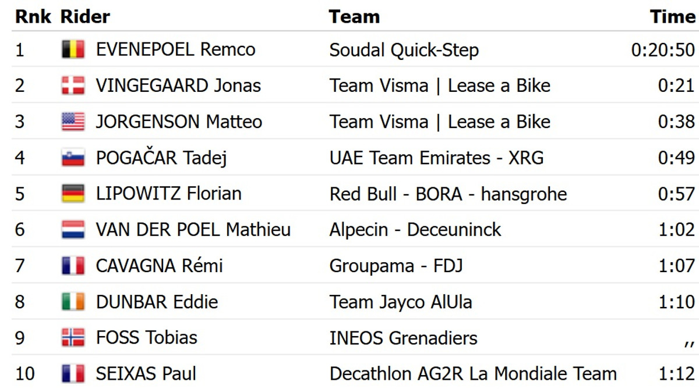Viewport: 699px width, 389px height.
Task: Click the Dutch flag beside Van der Poel
Action: (73, 230)
